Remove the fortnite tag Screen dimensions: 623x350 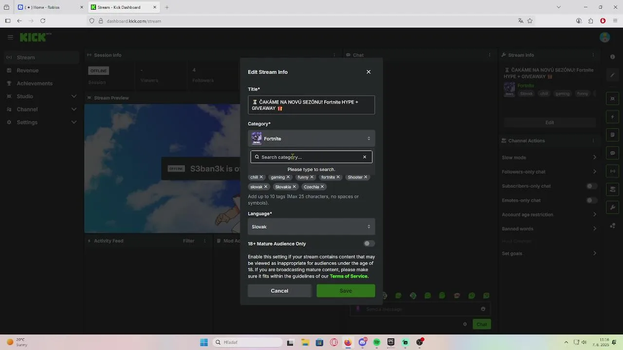tap(338, 177)
